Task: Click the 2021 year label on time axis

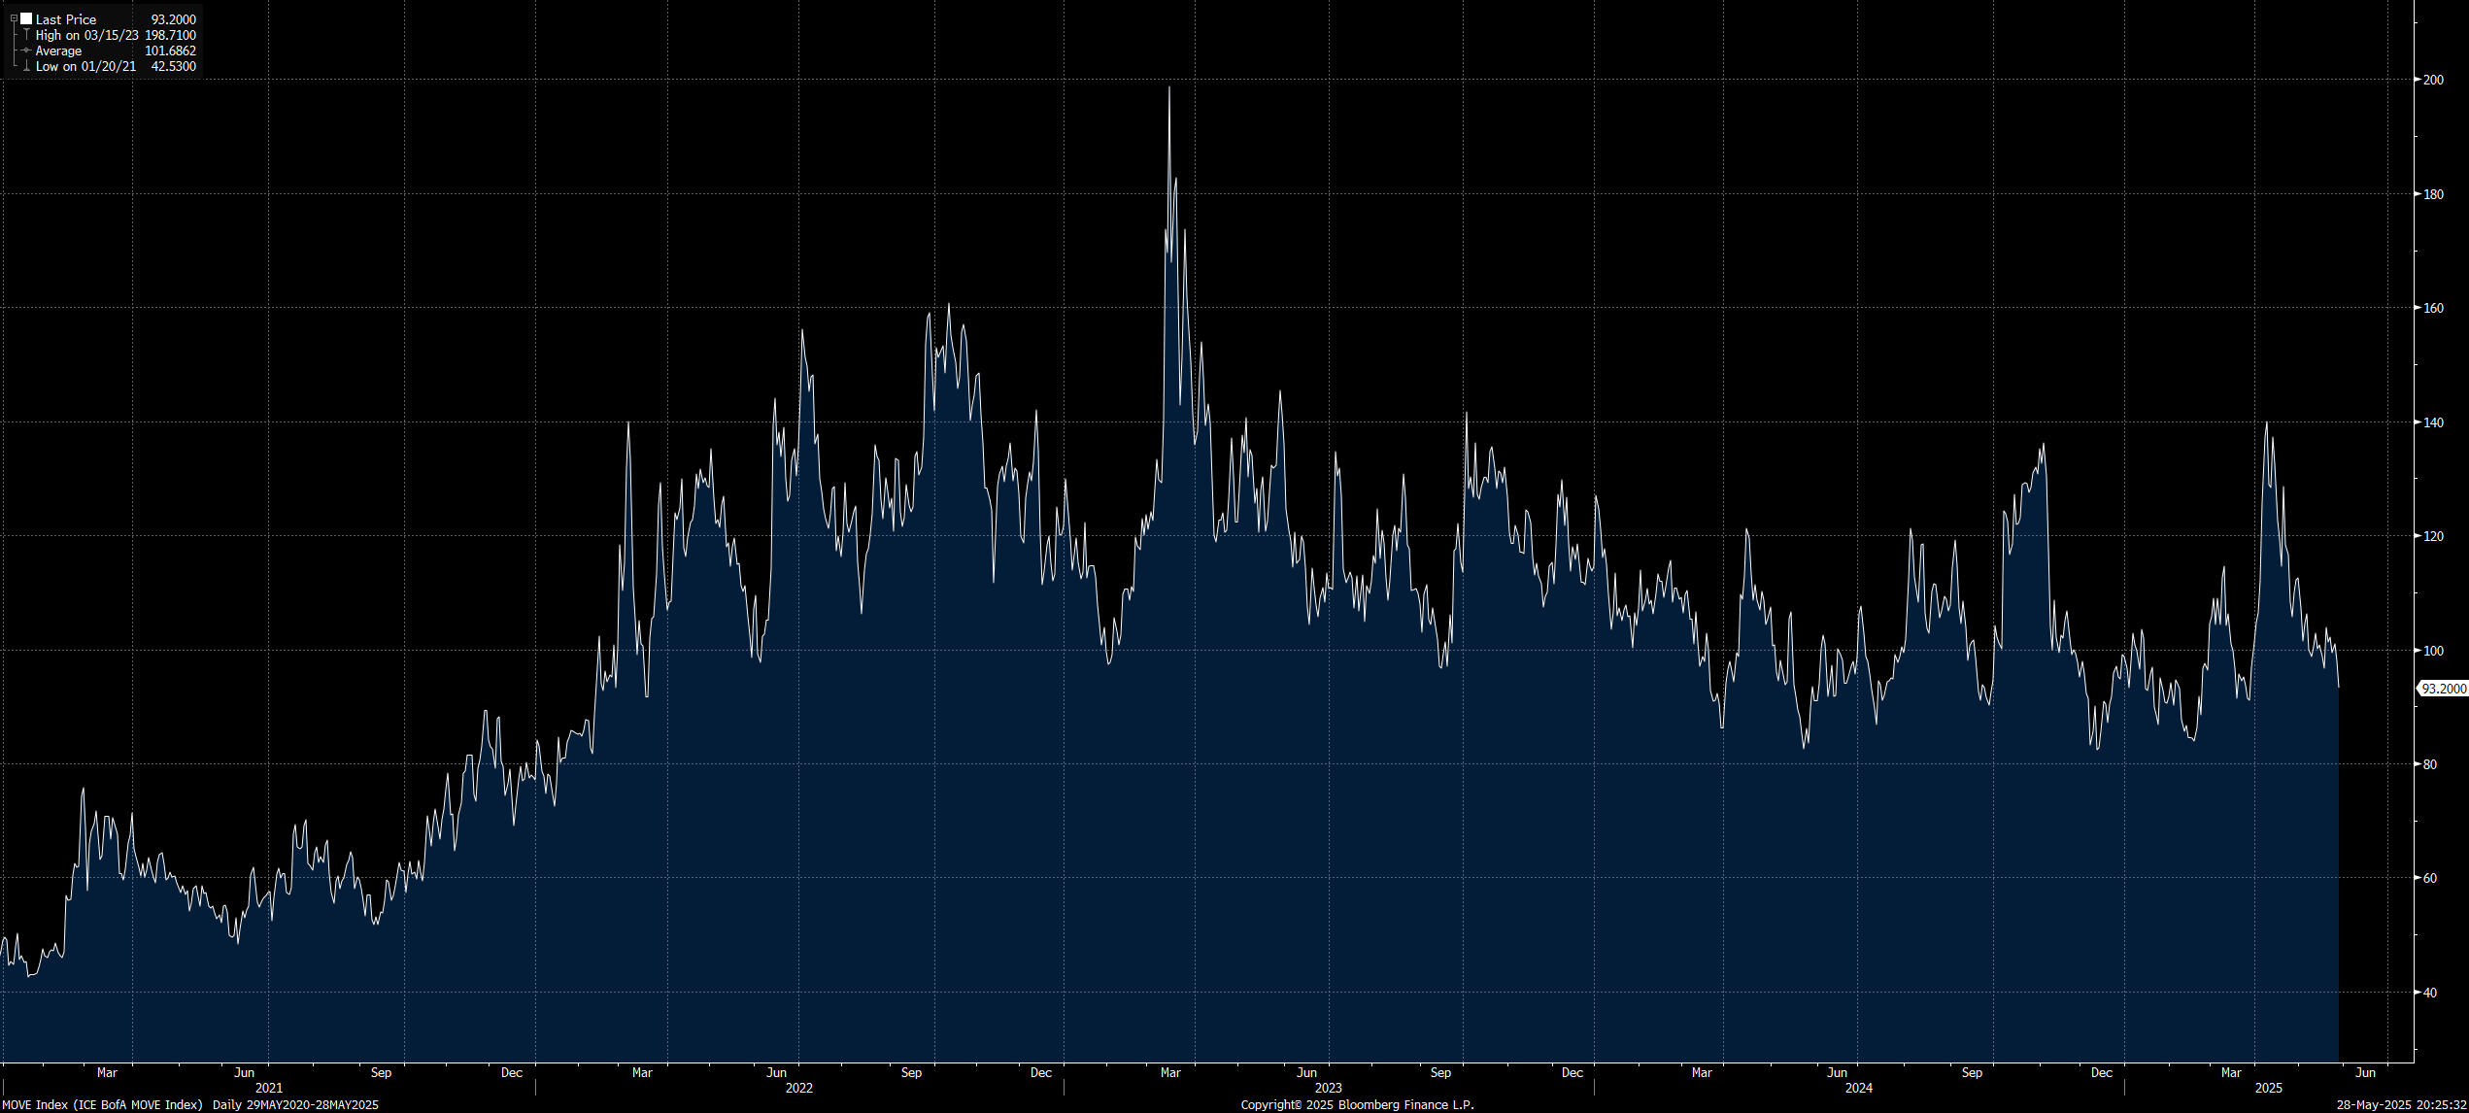Action: (268, 1088)
